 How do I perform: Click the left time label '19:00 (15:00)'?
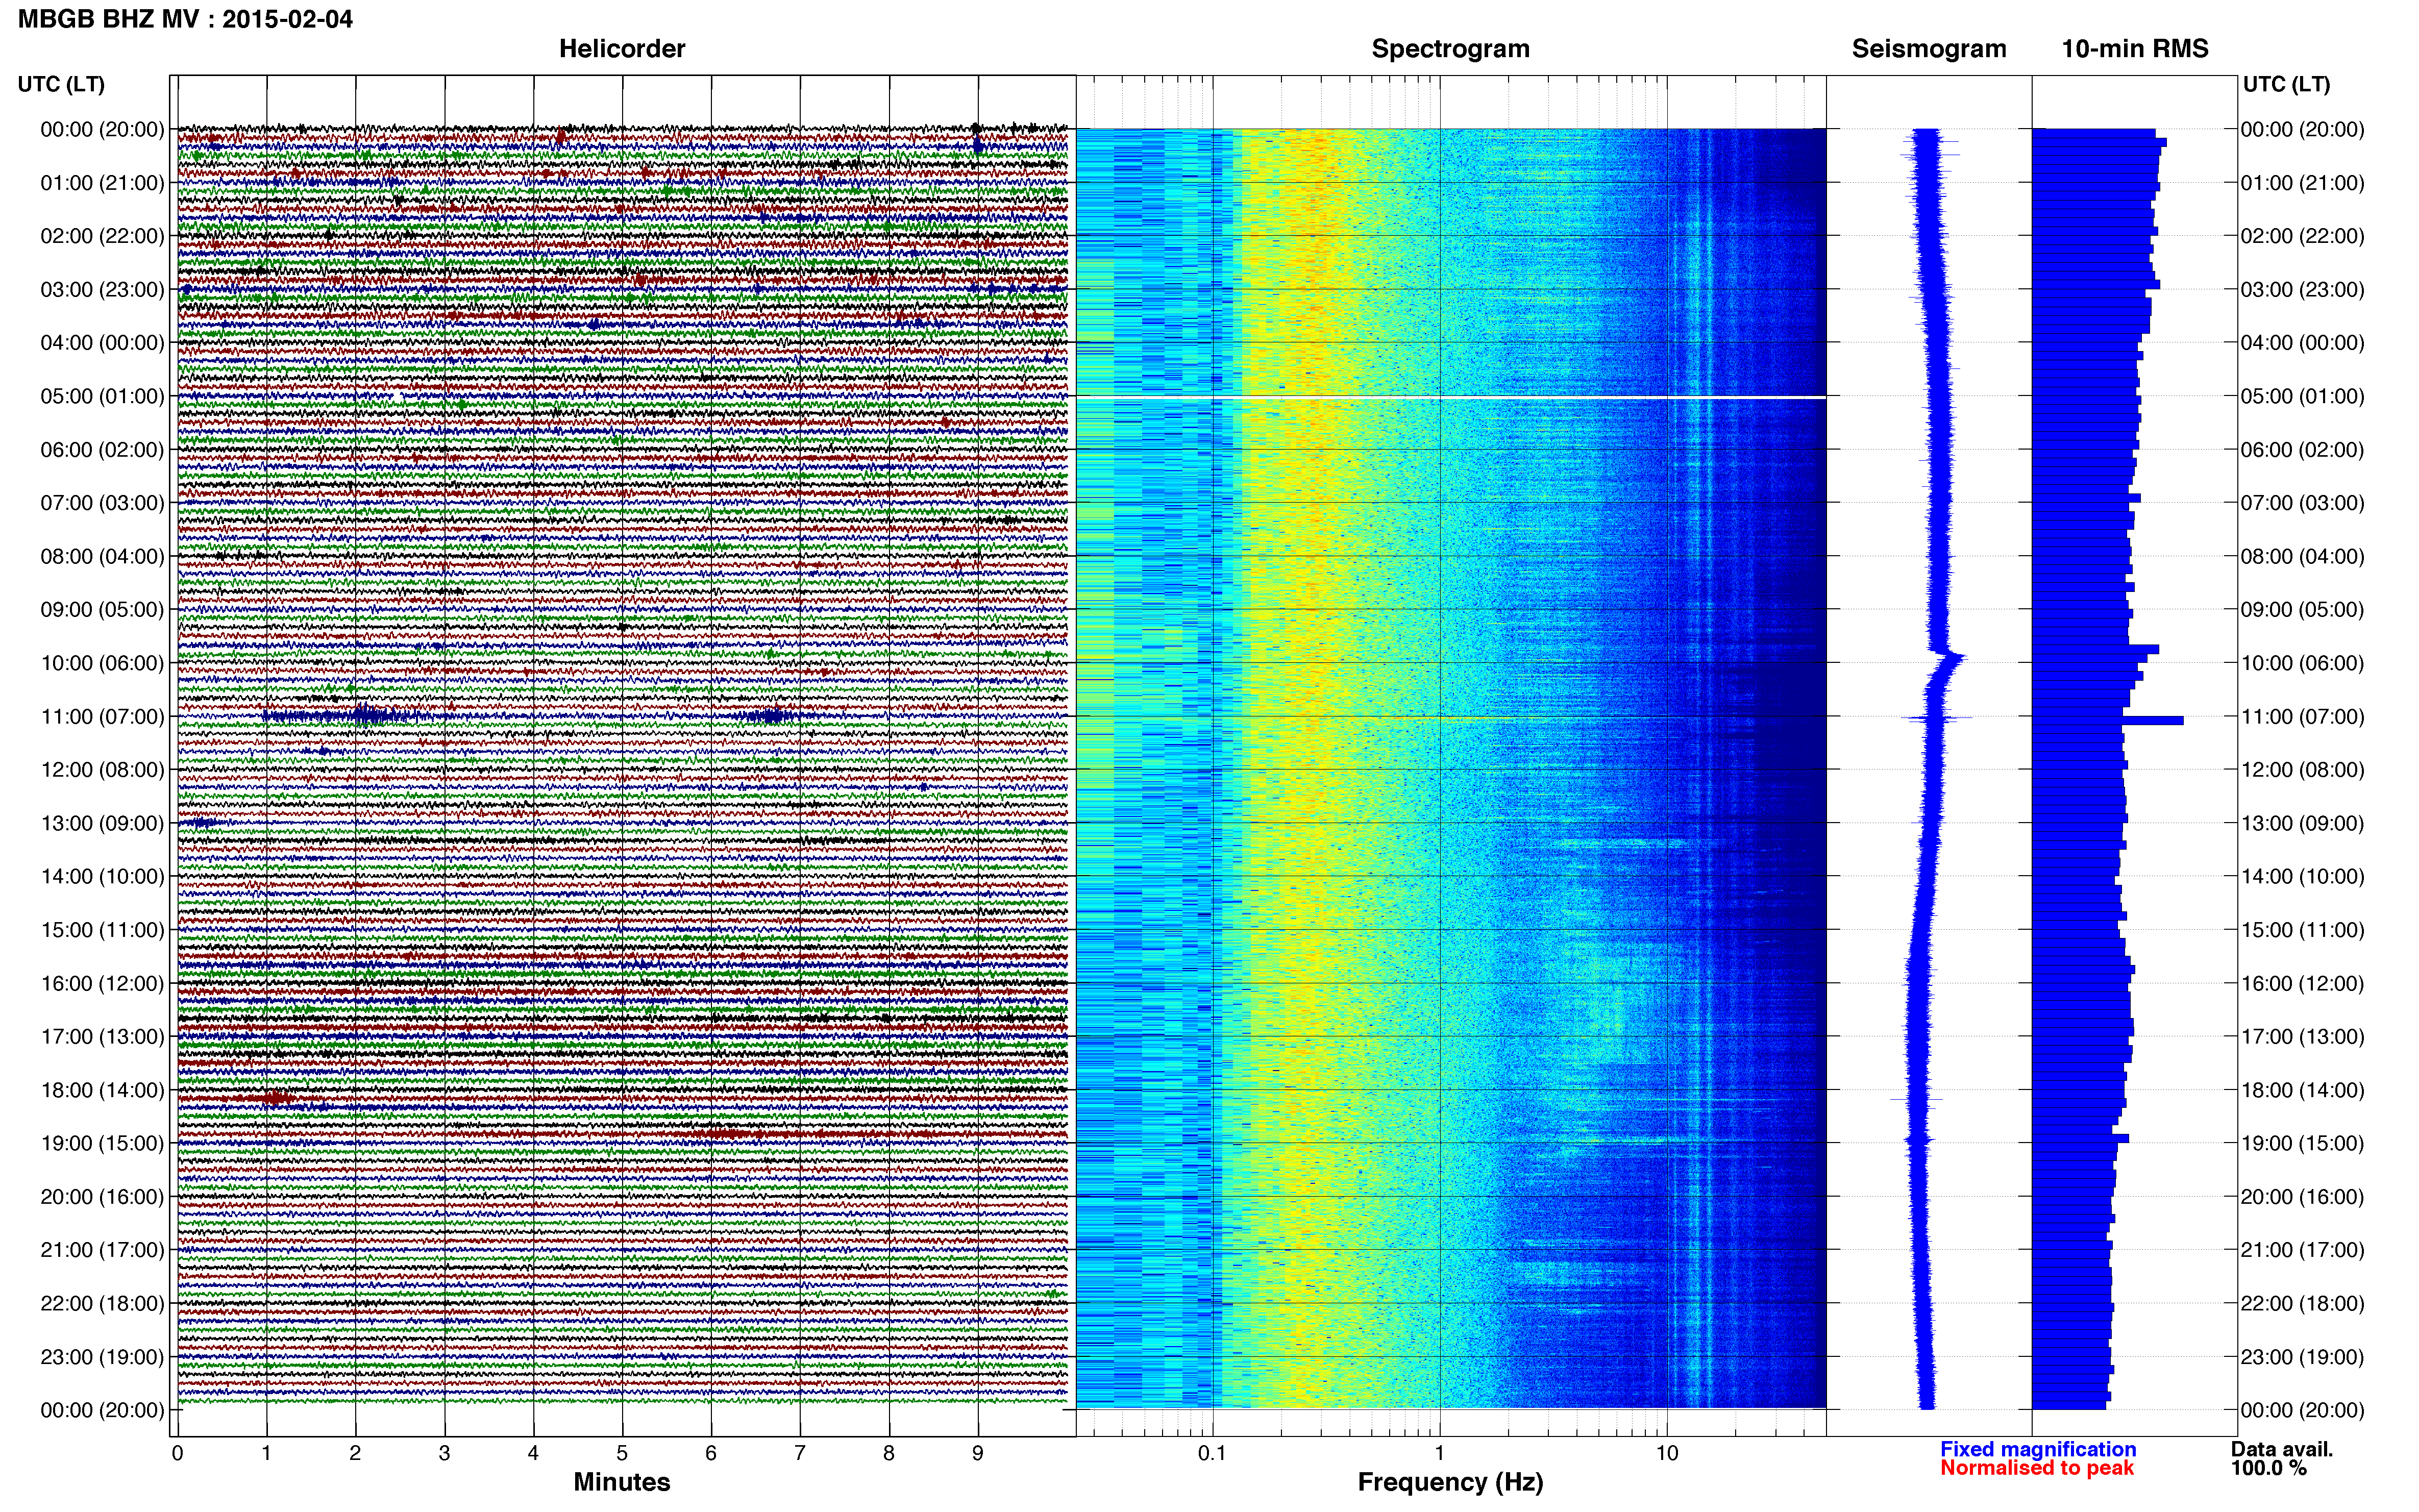[102, 1143]
